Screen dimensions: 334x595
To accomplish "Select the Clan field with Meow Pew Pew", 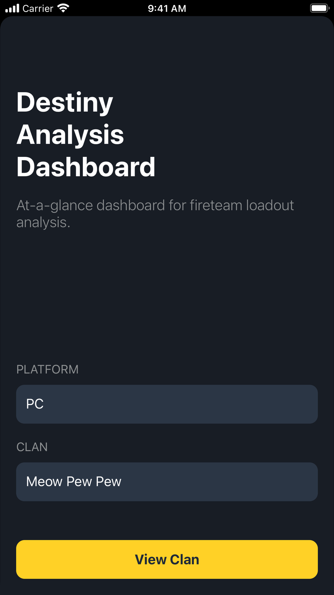I will [167, 481].
